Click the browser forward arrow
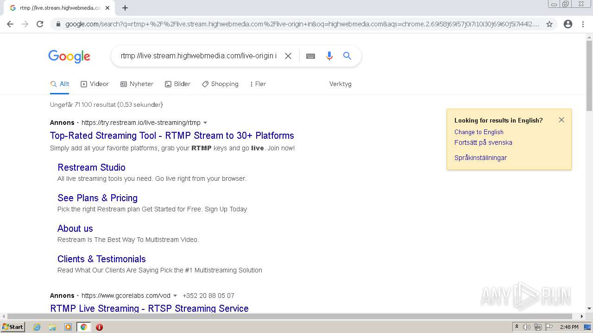The width and height of the screenshot is (593, 333). pyautogui.click(x=25, y=24)
